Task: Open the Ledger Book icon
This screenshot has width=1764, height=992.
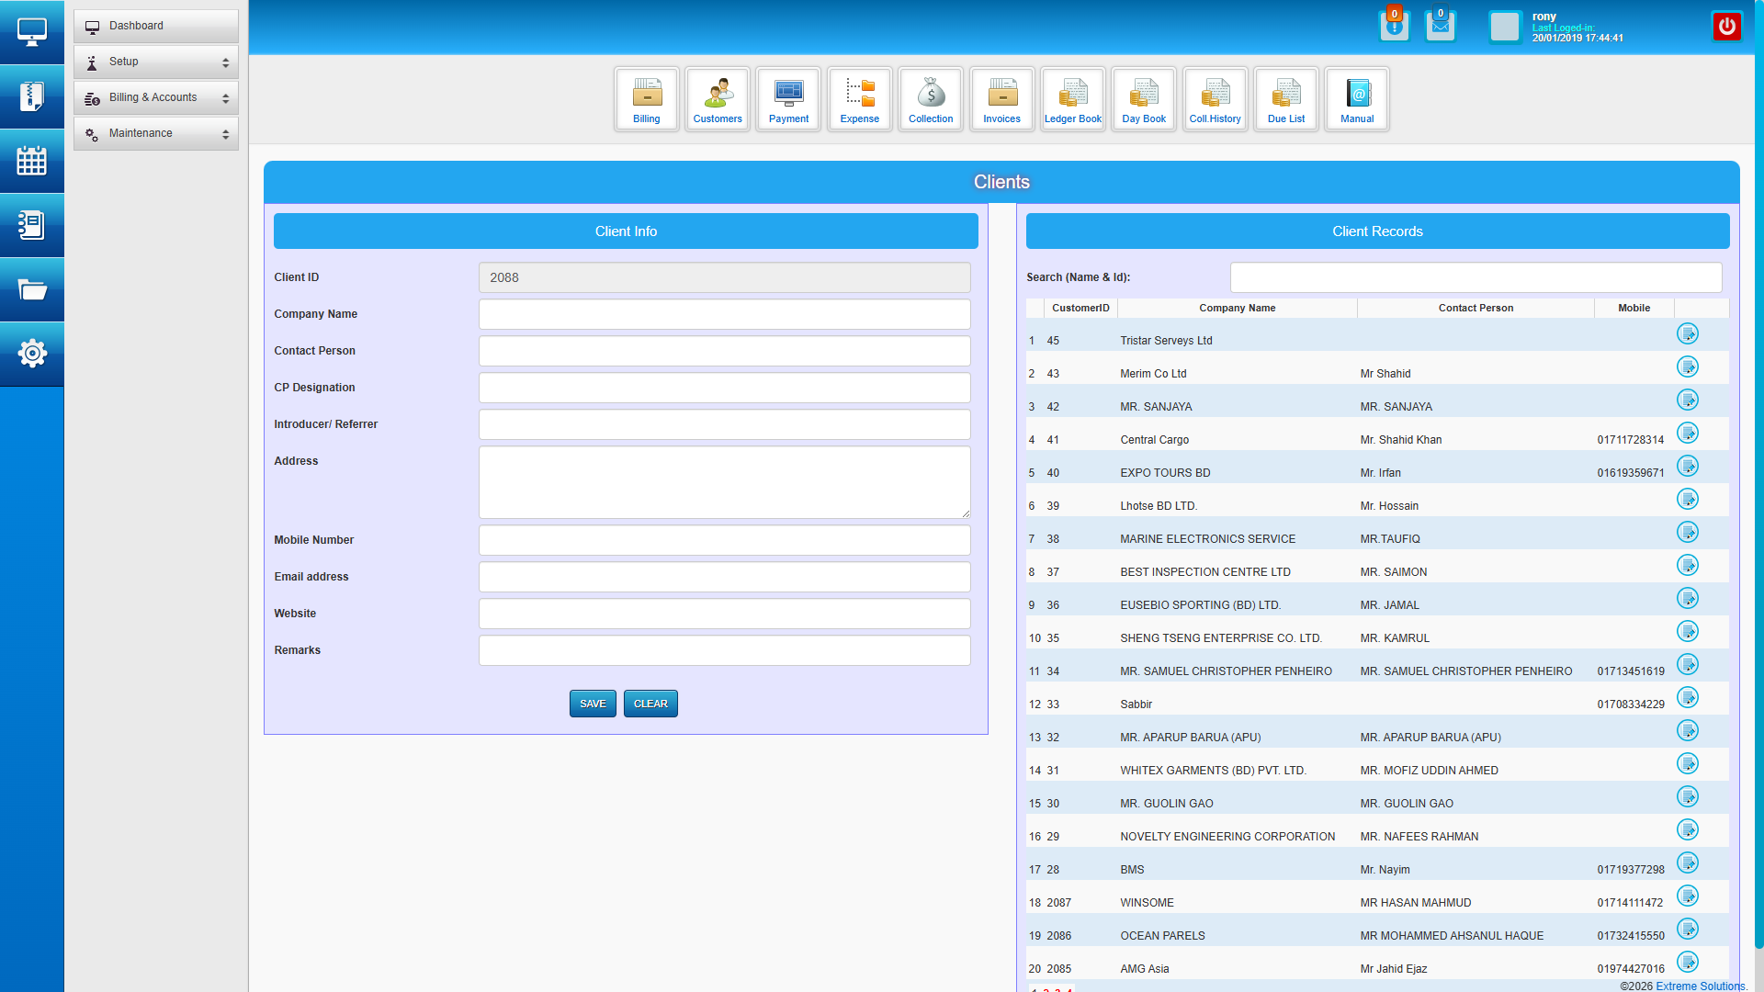Action: point(1072,98)
